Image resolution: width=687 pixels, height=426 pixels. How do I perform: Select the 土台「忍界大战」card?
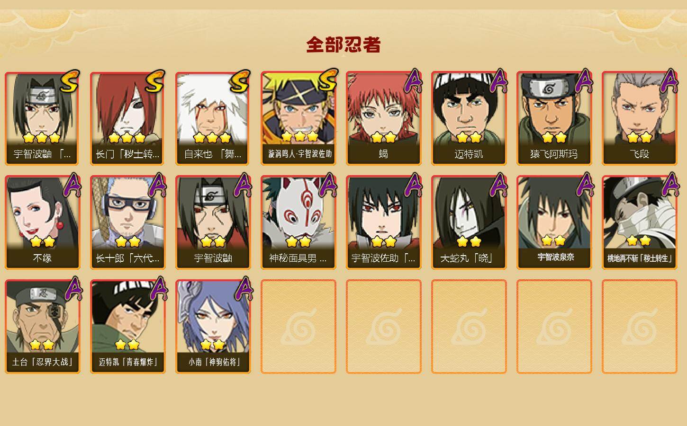pos(43,327)
